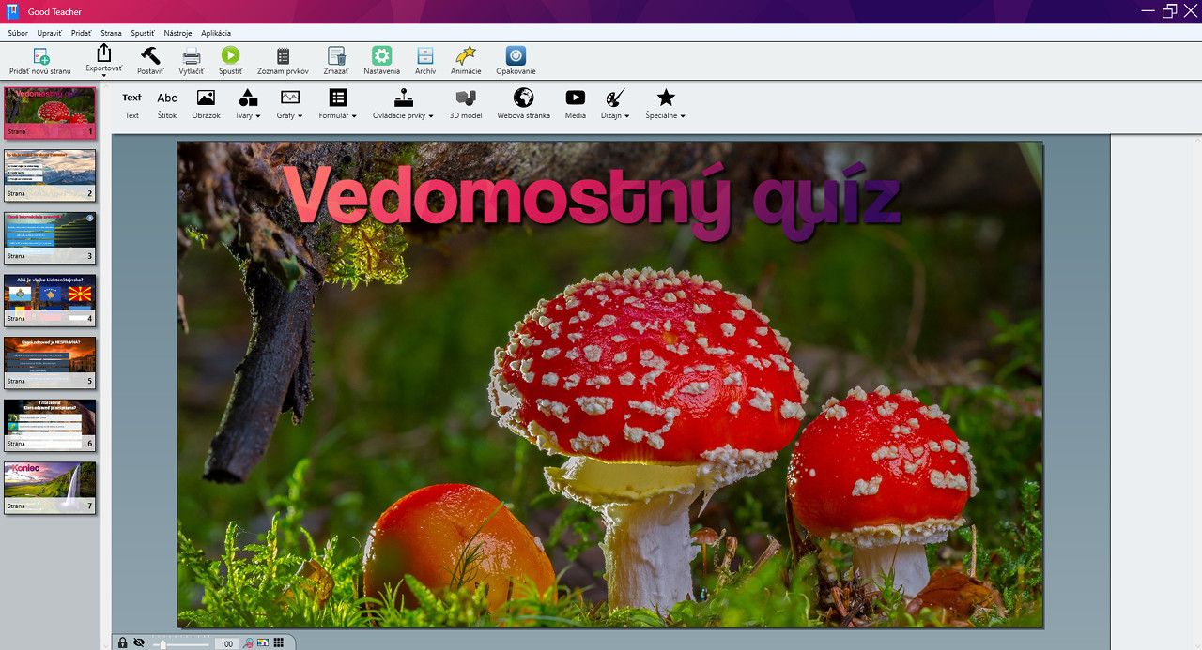Toggle the grid icon in bottom bar

pyautogui.click(x=279, y=642)
